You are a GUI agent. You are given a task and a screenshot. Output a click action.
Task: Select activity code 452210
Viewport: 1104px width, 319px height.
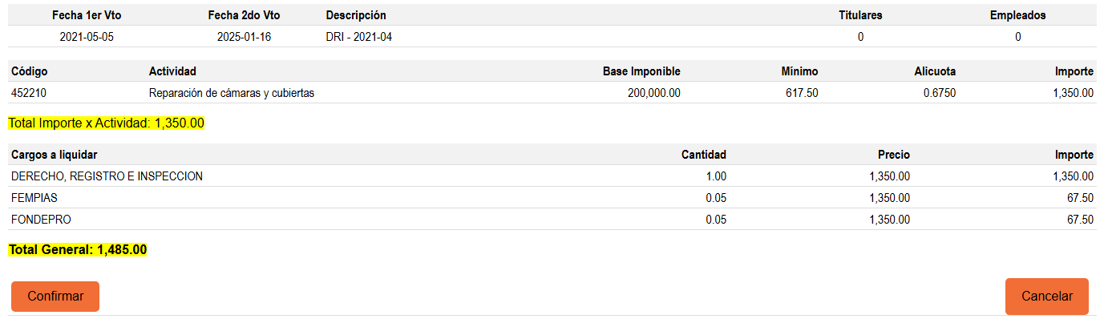(29, 93)
